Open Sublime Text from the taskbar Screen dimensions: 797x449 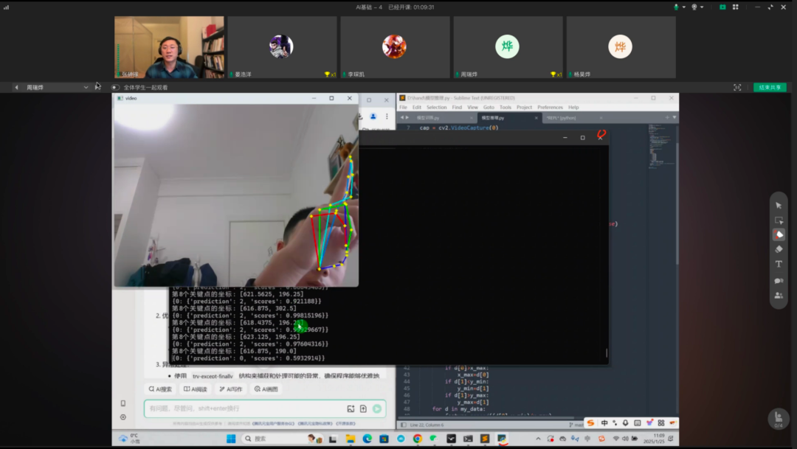click(x=484, y=439)
